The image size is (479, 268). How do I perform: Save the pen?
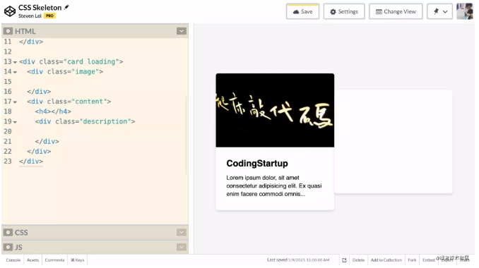point(303,11)
